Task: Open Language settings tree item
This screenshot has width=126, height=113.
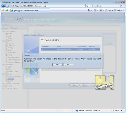Action: (10, 45)
